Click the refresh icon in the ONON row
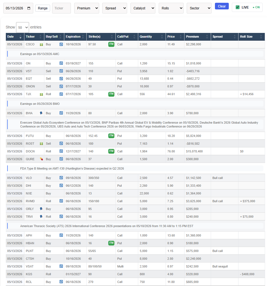Screen dimensions: 267x286 point(61,86)
